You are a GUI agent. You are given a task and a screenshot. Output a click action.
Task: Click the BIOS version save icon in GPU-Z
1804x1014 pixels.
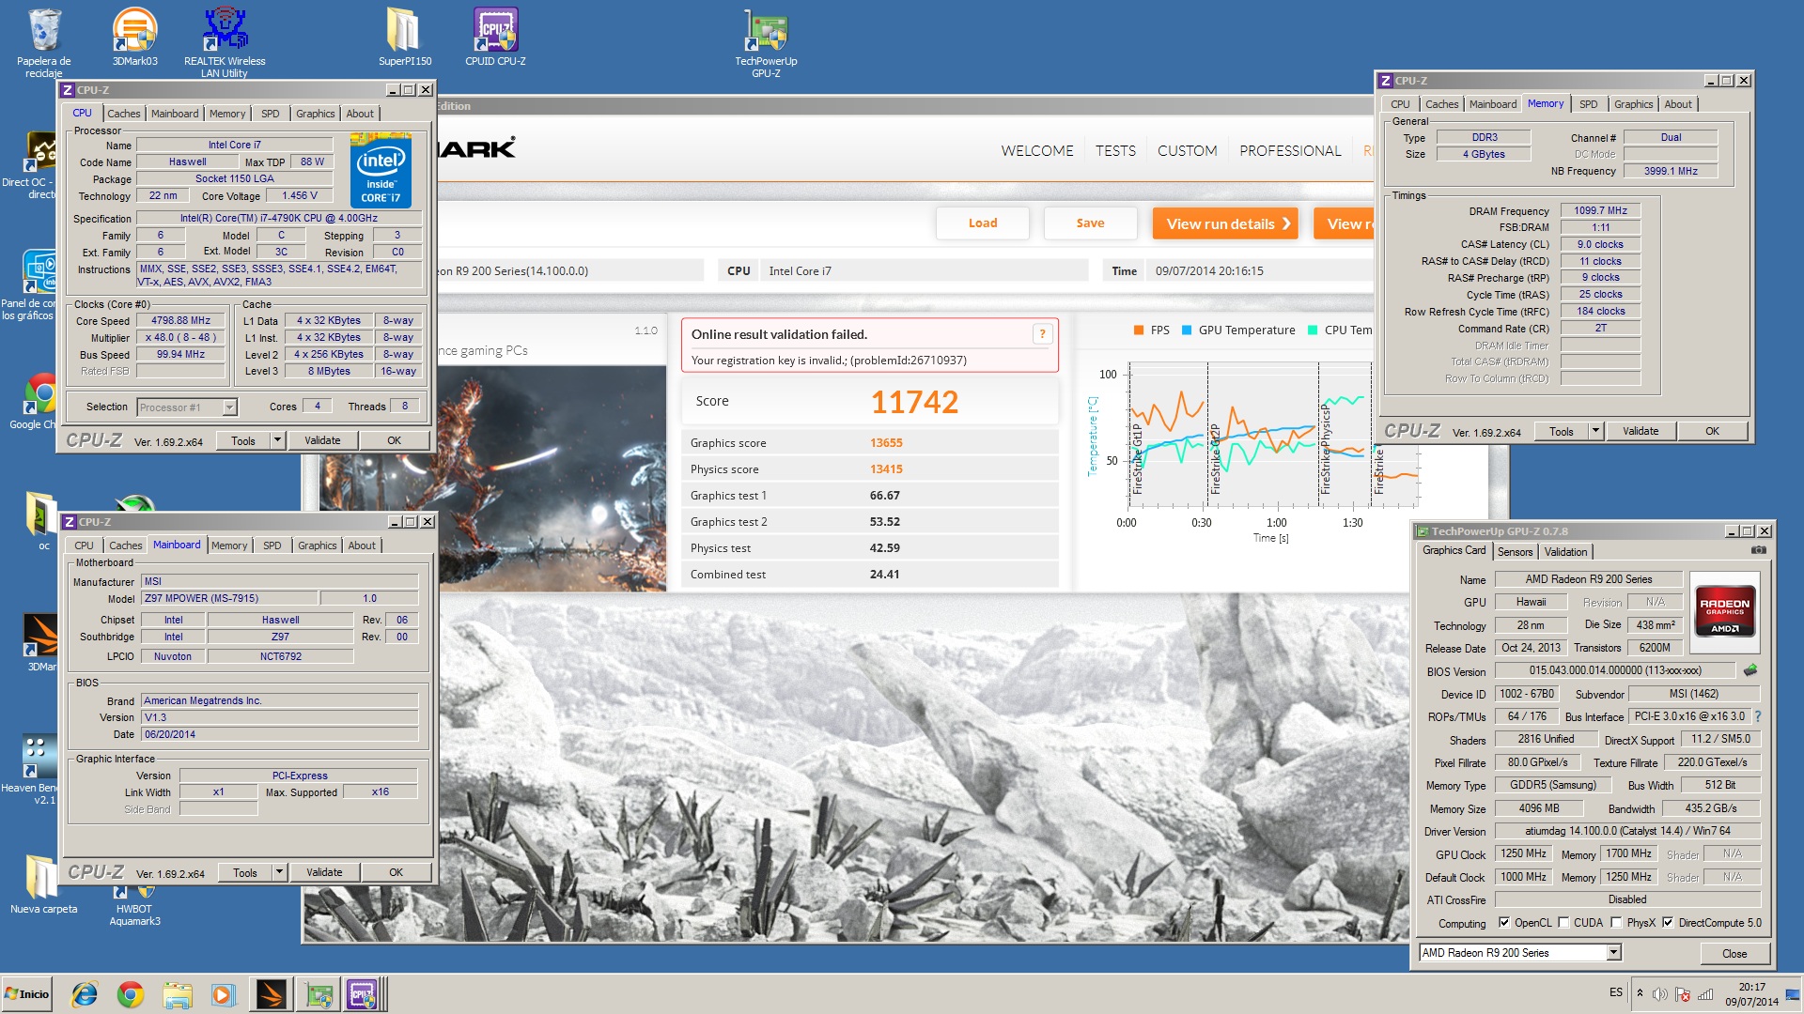(1750, 670)
